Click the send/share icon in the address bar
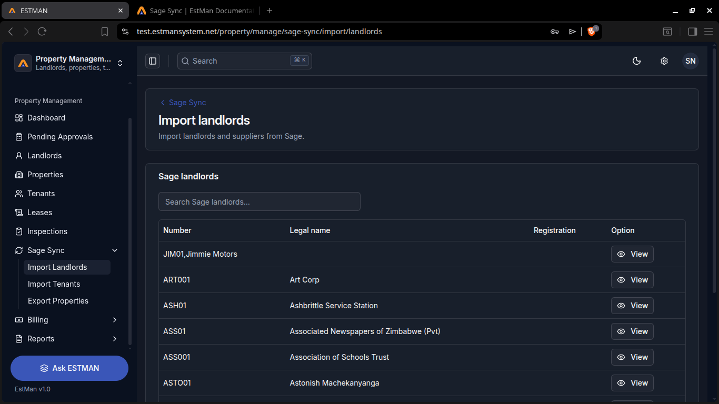This screenshot has width=719, height=404. click(x=573, y=32)
